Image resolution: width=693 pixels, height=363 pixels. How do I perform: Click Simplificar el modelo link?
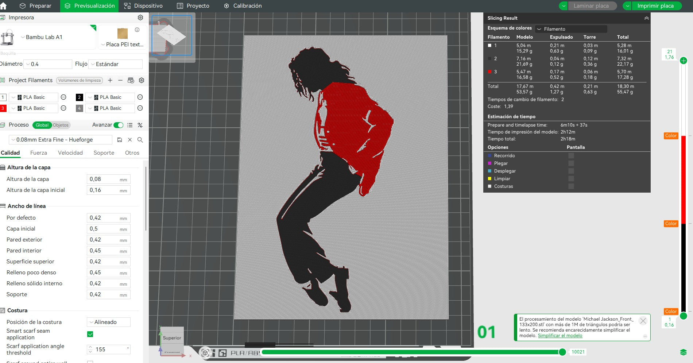pyautogui.click(x=560, y=336)
